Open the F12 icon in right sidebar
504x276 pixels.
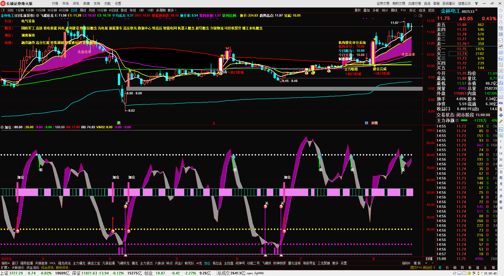[501, 77]
